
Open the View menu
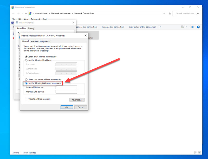tap(26, 19)
